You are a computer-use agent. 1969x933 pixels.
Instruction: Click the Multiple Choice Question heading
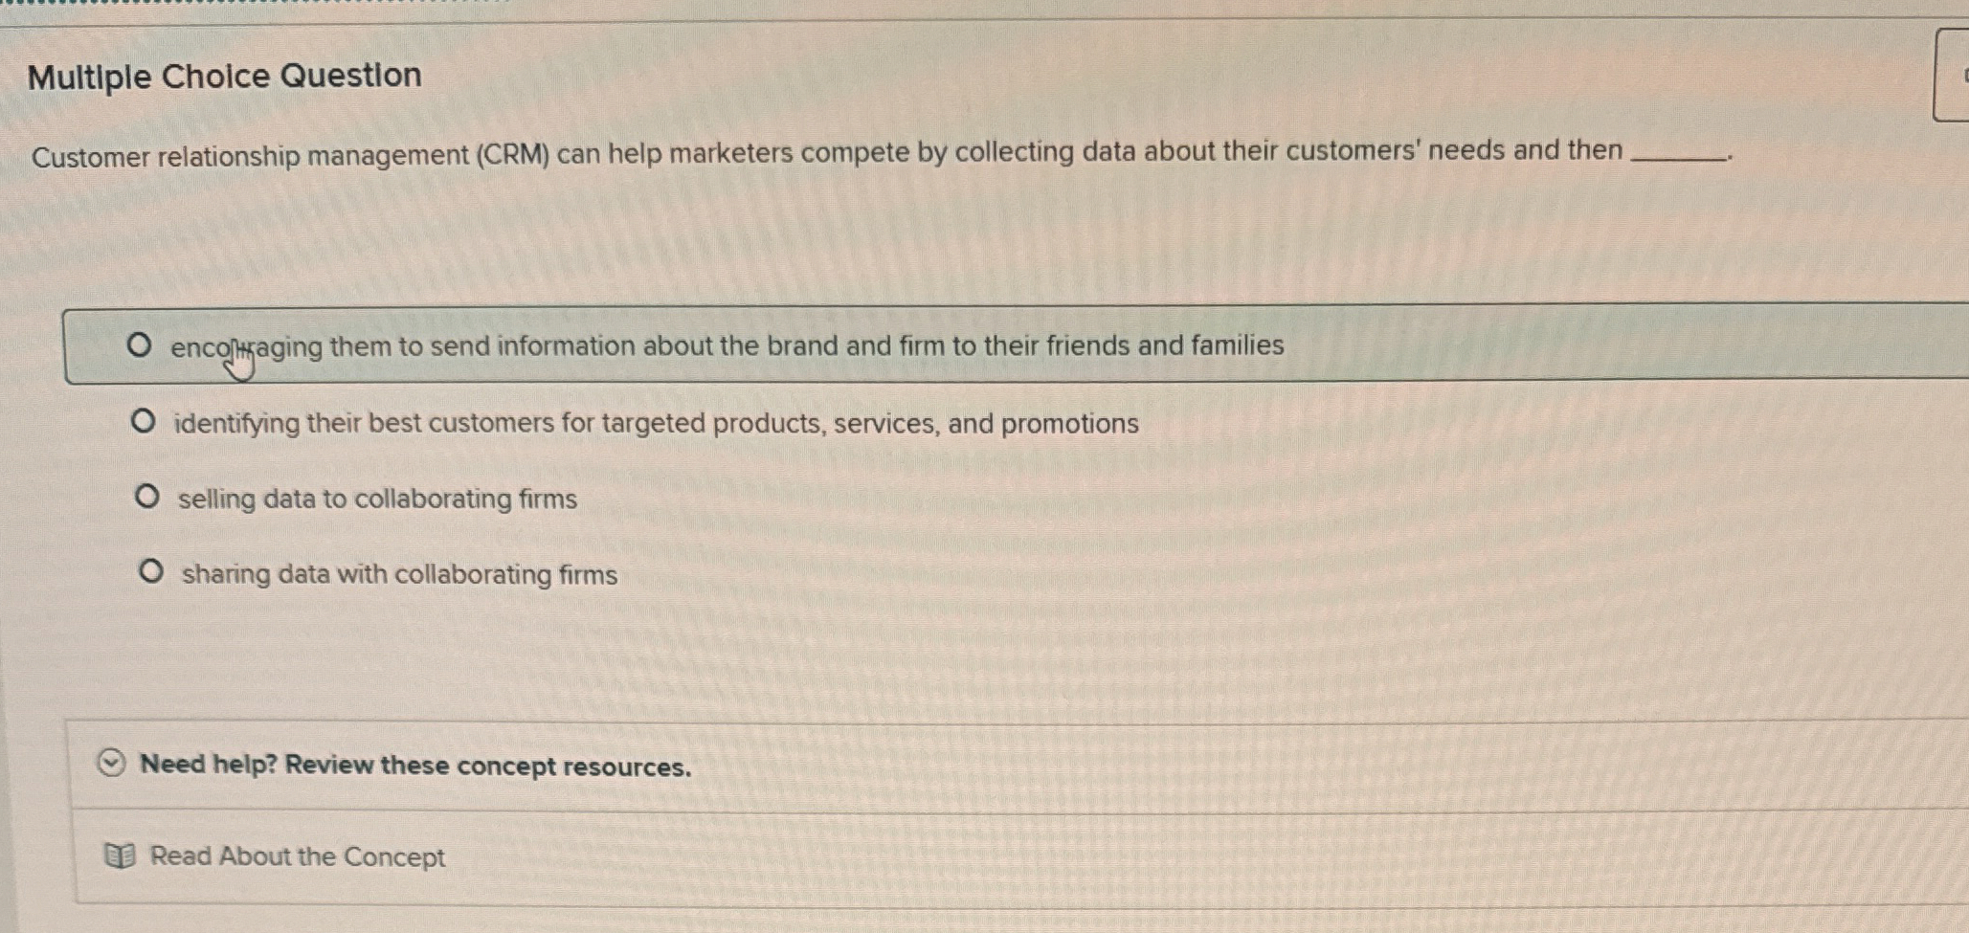click(226, 76)
